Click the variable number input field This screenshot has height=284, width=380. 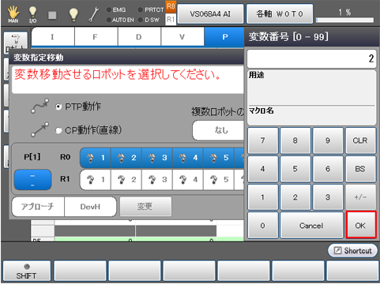(311, 59)
